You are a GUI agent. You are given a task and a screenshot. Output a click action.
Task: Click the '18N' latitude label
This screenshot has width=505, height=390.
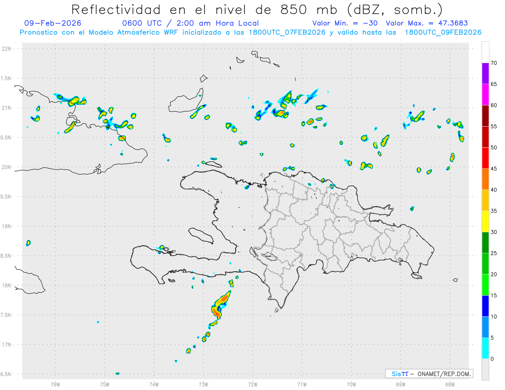click(6, 286)
